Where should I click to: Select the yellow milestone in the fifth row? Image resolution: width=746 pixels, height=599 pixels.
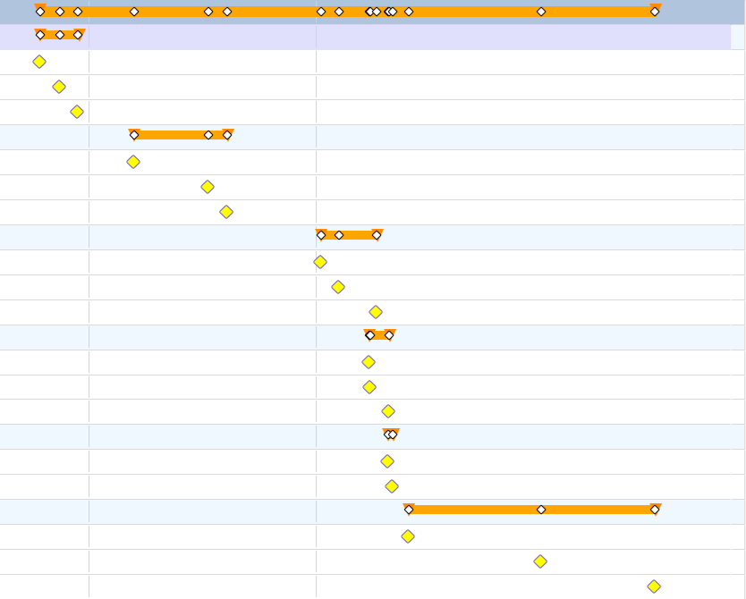point(77,112)
